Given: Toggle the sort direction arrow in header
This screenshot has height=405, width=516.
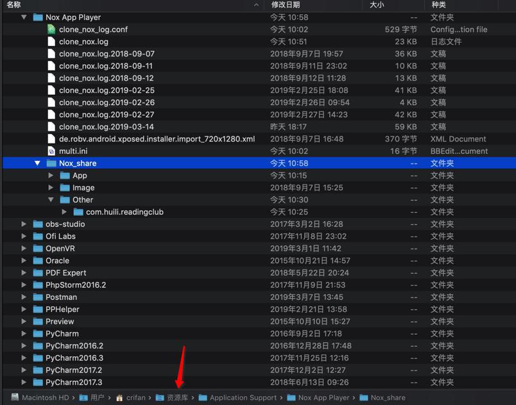Looking at the screenshot, I should tap(256, 5).
